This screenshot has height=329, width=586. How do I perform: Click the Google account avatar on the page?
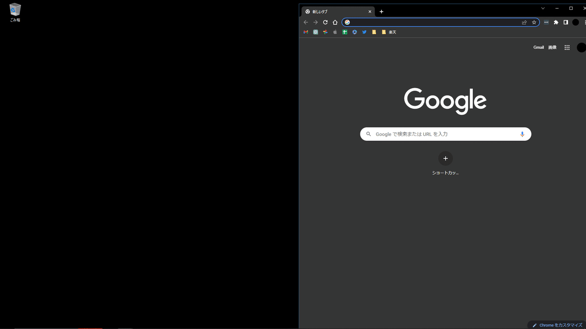[581, 47]
